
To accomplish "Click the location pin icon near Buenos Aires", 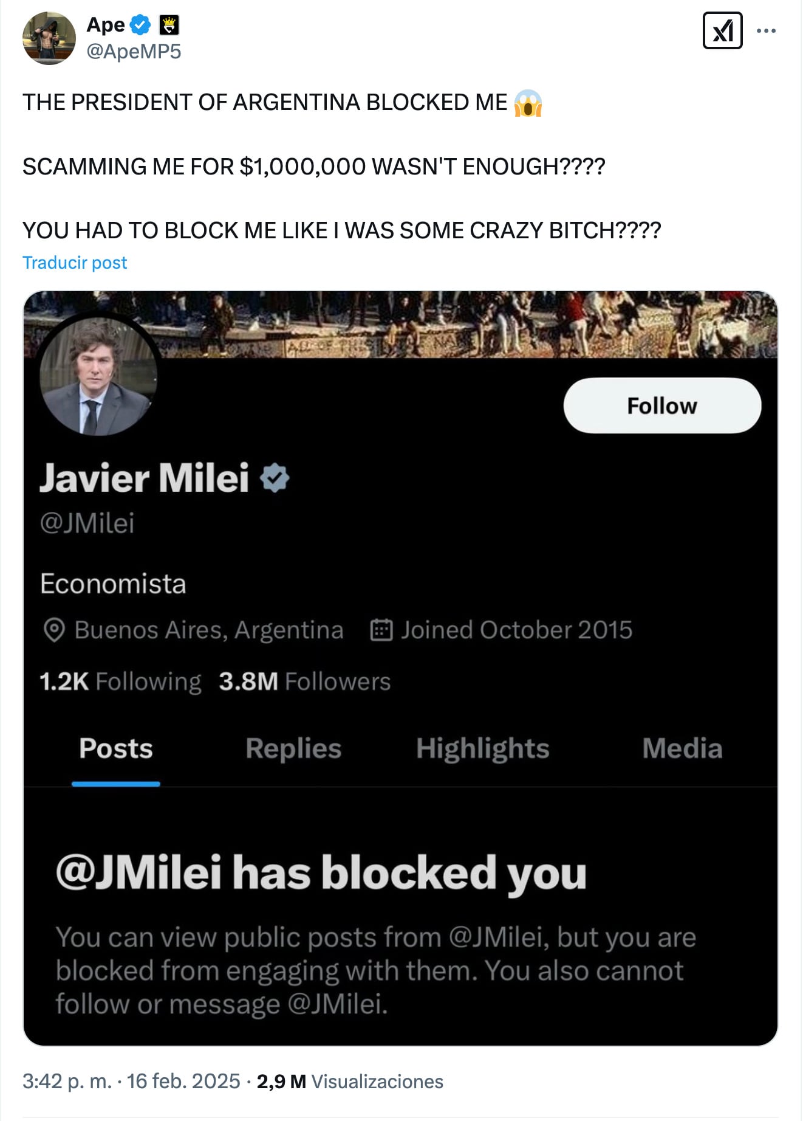I will tap(55, 630).
